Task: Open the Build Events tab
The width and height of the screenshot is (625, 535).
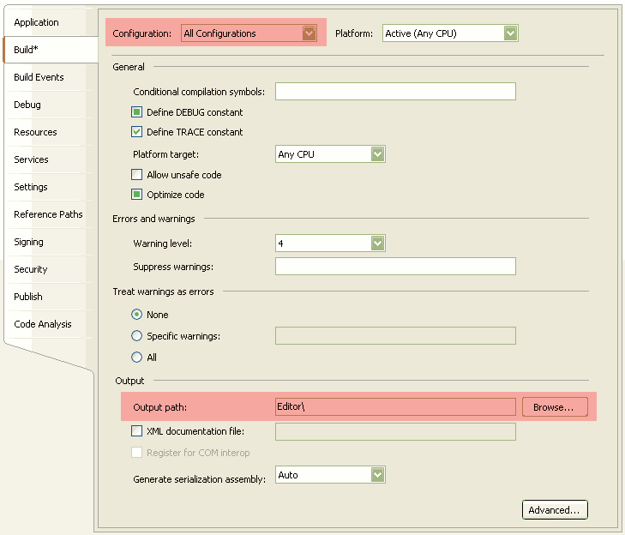Action: (39, 77)
